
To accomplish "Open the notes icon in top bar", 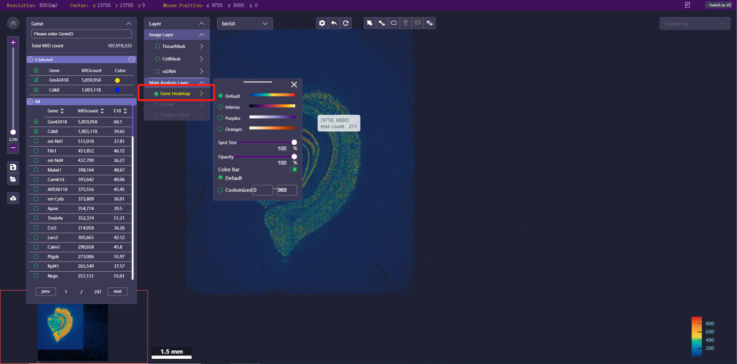I will 687,5.
